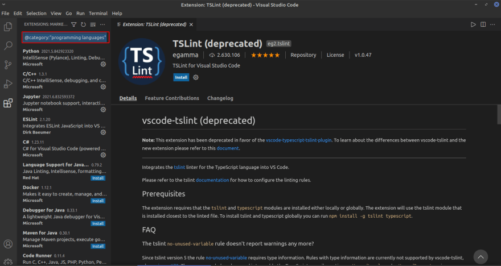Click the scroll-to-top arrow button
The image size is (501, 266).
click(x=481, y=257)
